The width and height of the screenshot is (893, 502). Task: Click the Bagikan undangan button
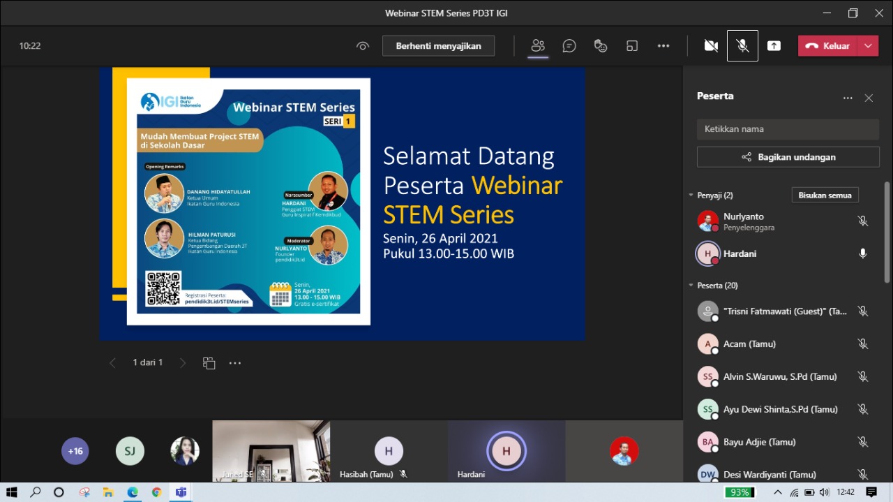788,157
